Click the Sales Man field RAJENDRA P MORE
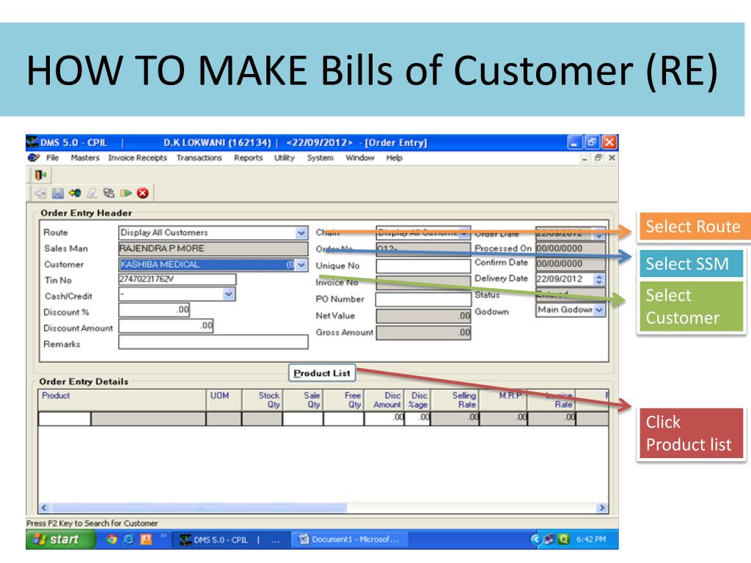 point(213,249)
